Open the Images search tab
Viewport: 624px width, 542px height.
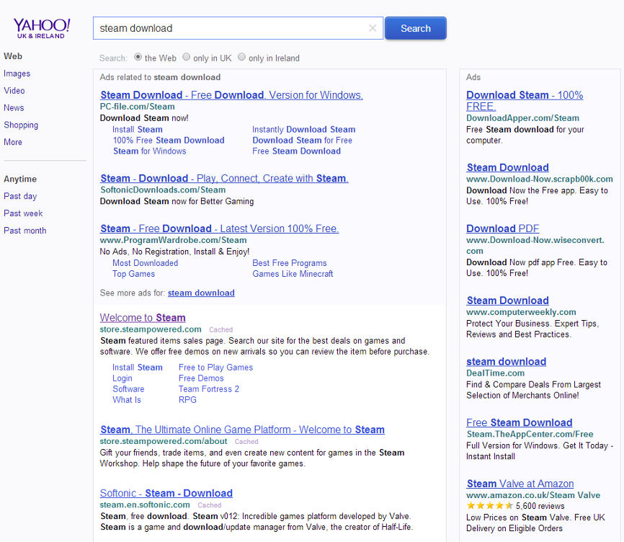tap(17, 74)
